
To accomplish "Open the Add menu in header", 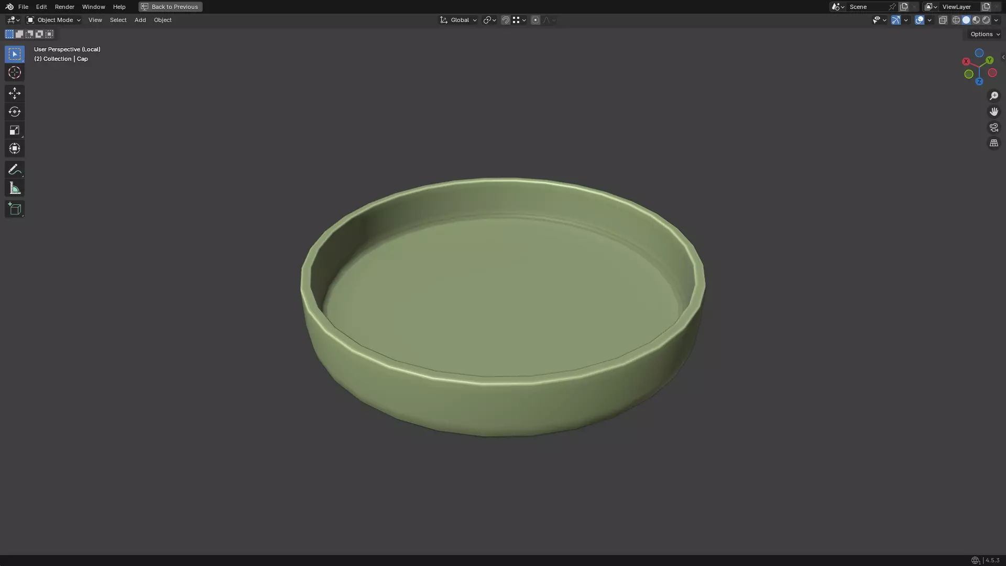I will point(140,20).
